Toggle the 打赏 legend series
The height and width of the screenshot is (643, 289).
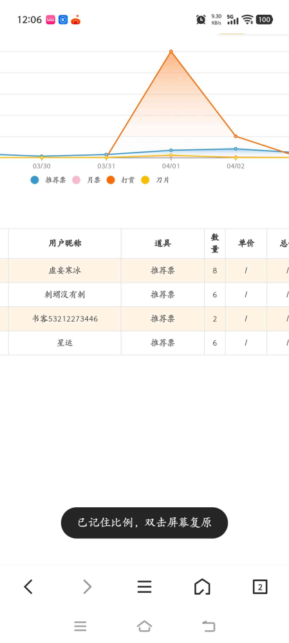120,180
